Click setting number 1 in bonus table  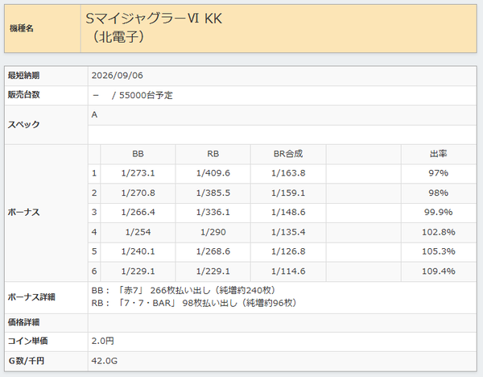[x=94, y=173]
